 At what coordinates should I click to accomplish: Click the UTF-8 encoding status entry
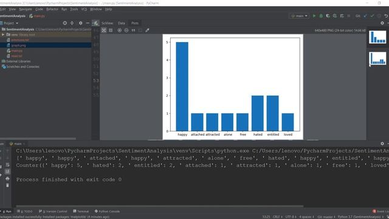click(291, 217)
